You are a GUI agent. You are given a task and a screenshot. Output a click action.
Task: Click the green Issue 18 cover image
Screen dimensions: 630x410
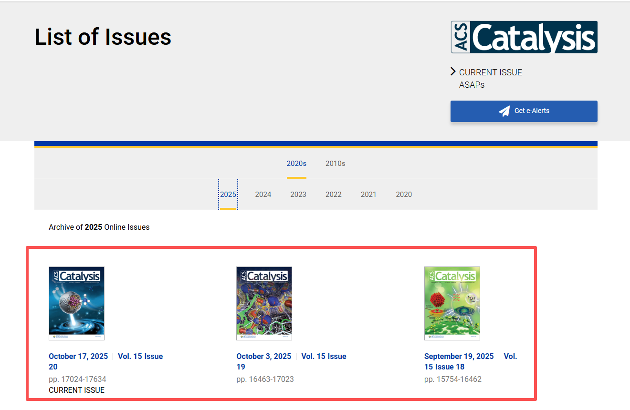click(452, 303)
